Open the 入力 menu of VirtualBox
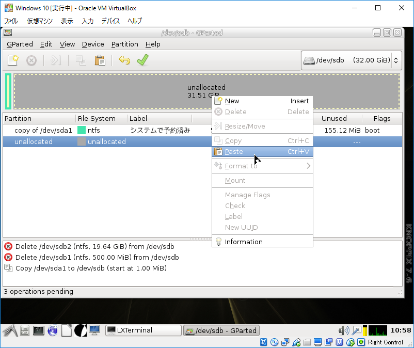This screenshot has width=414, height=348. [88, 21]
